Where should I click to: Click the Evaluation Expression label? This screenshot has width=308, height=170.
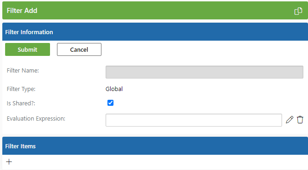(36, 119)
